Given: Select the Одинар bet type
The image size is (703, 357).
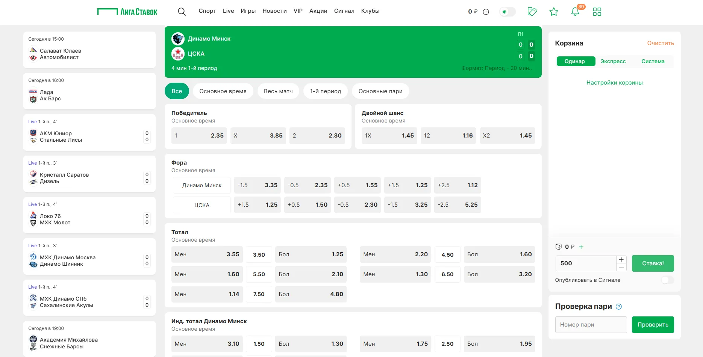Looking at the screenshot, I should click(x=576, y=61).
